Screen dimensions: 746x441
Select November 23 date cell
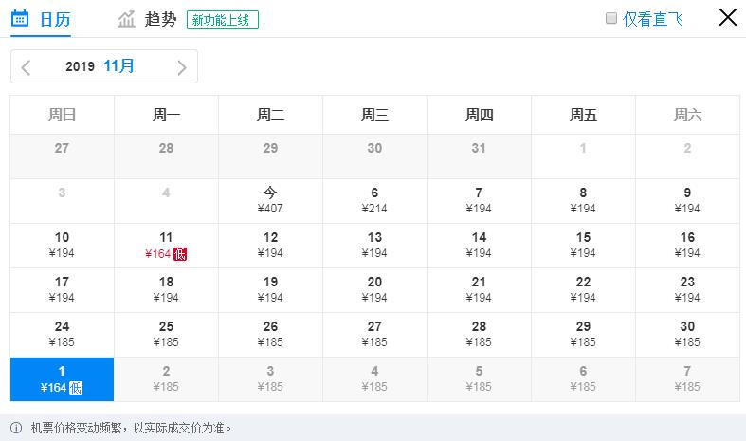coord(687,290)
